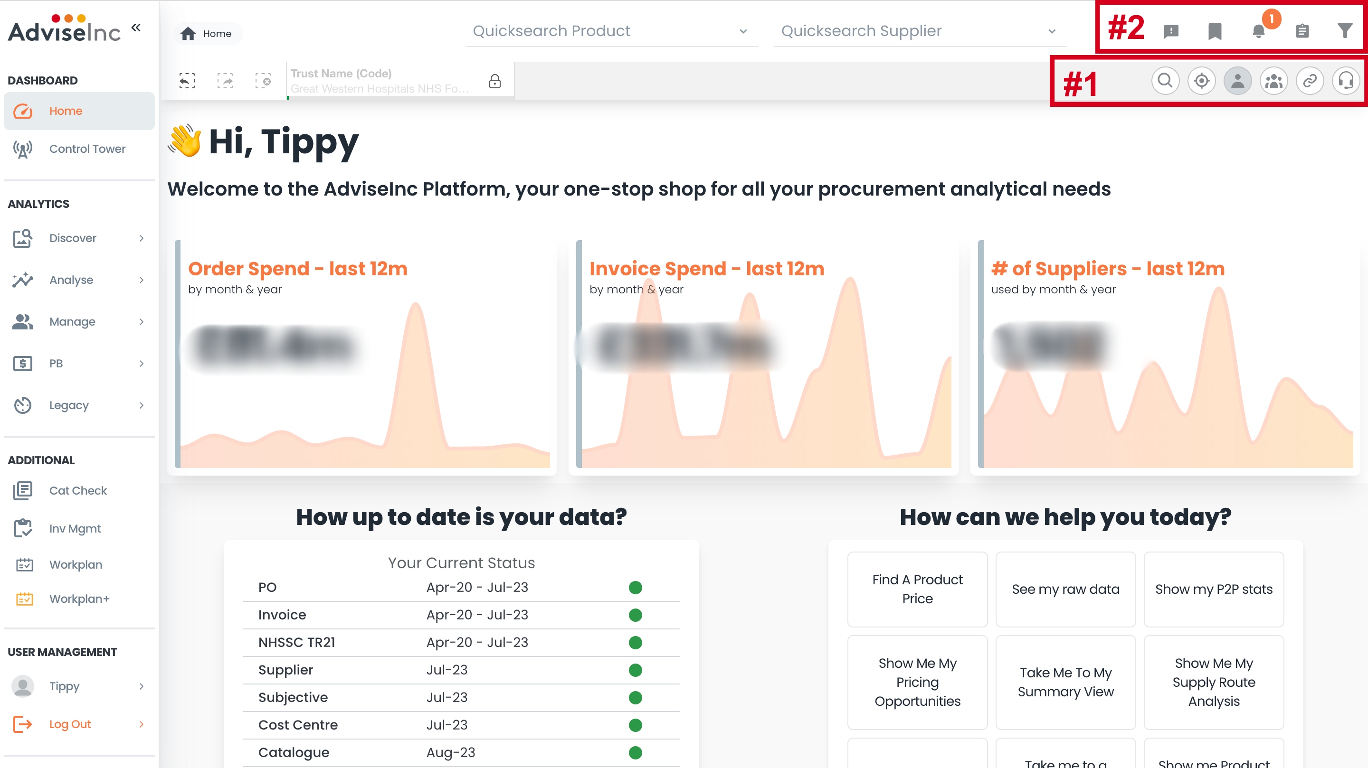The width and height of the screenshot is (1368, 768).
Task: Click the notification bell icon
Action: (1258, 31)
